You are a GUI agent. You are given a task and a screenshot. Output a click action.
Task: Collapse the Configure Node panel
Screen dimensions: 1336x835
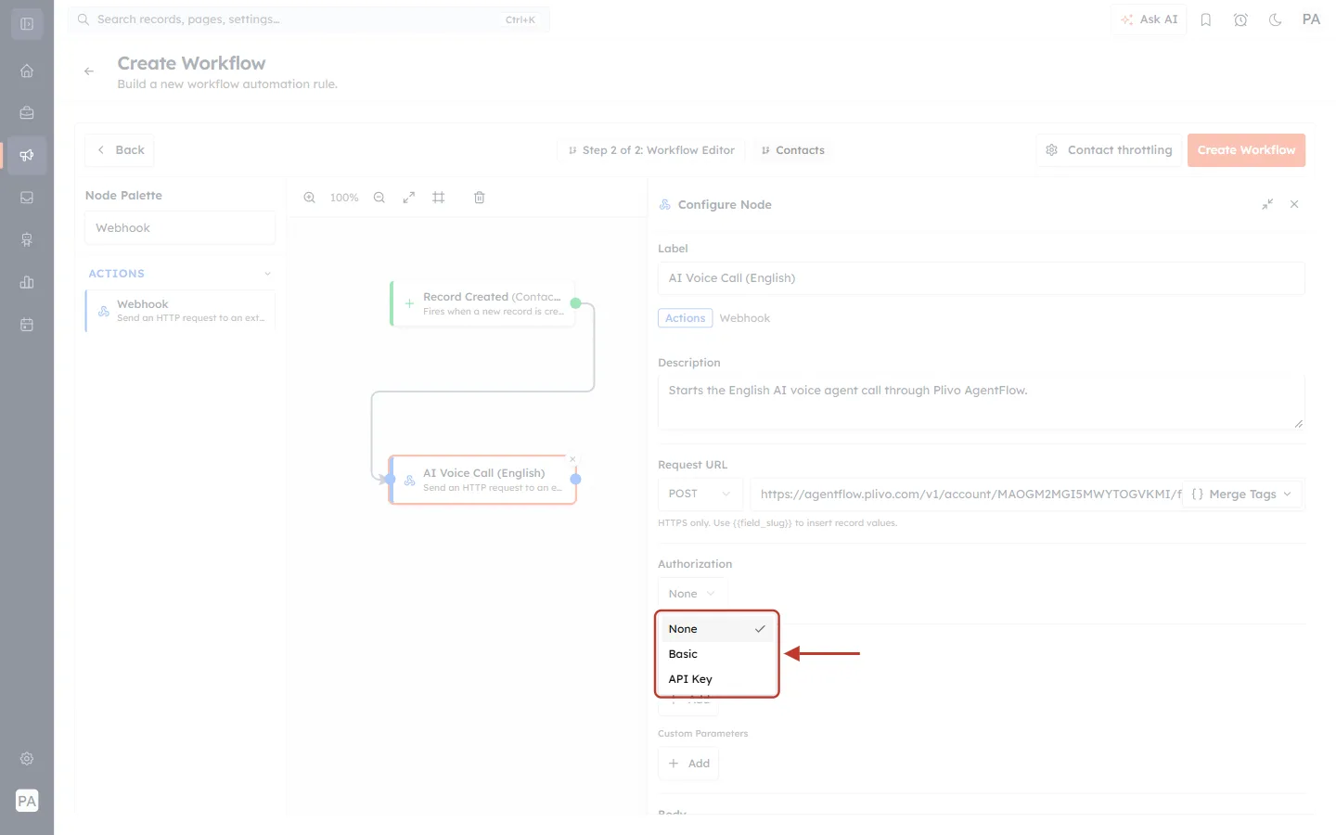click(x=1267, y=204)
